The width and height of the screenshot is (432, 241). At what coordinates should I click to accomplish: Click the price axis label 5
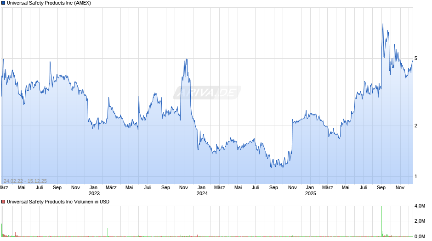coord(416,58)
